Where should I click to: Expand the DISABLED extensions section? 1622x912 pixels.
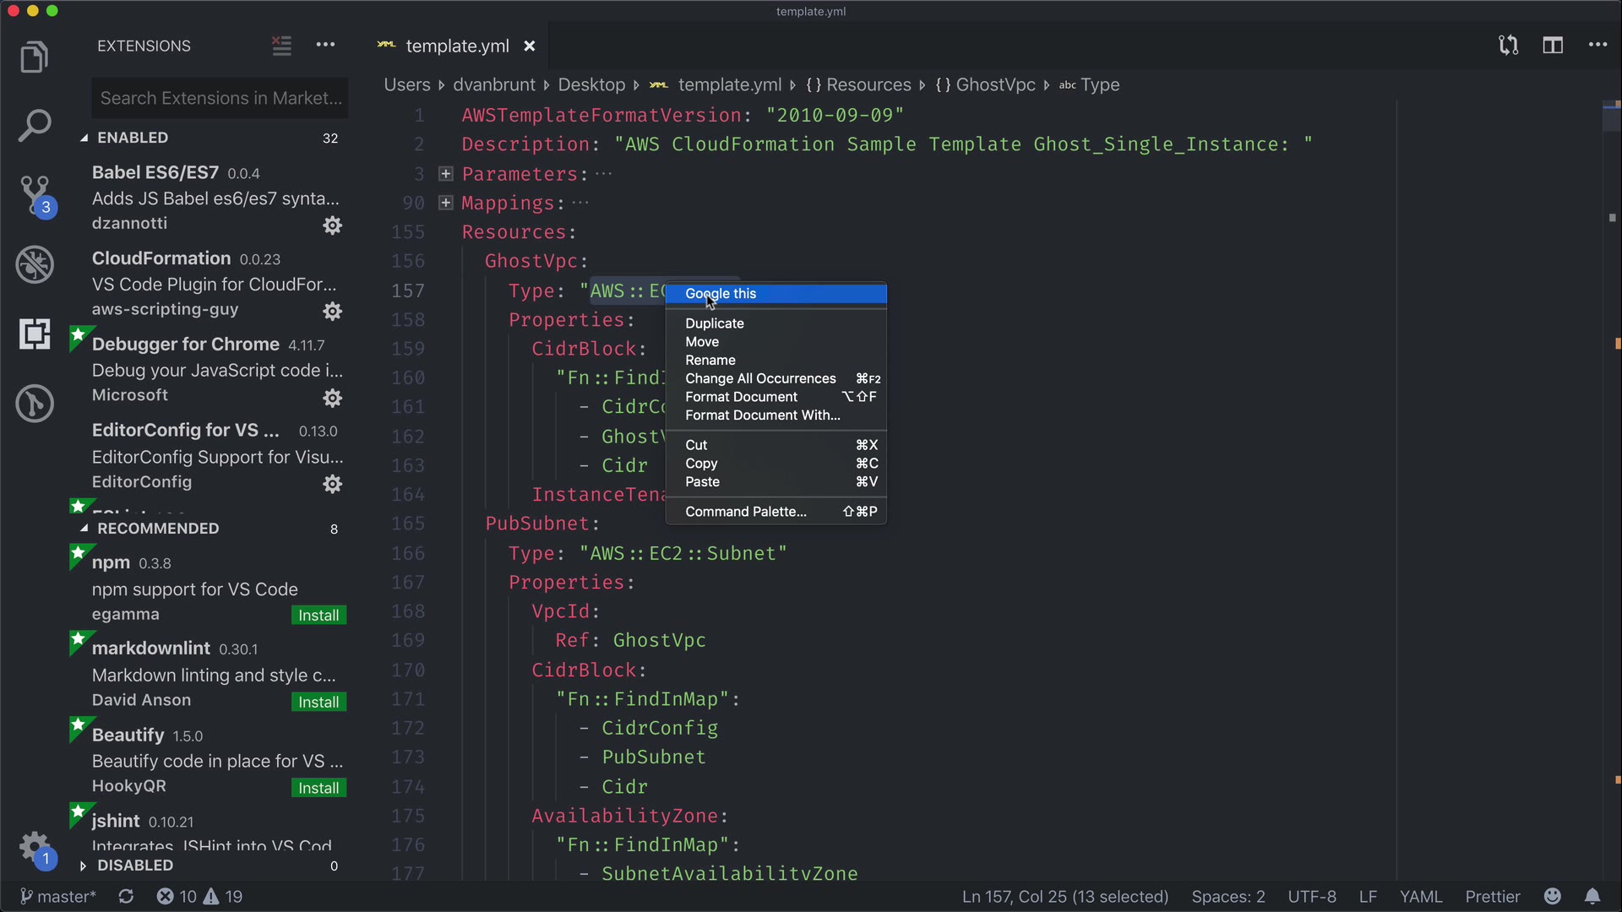pos(133,866)
